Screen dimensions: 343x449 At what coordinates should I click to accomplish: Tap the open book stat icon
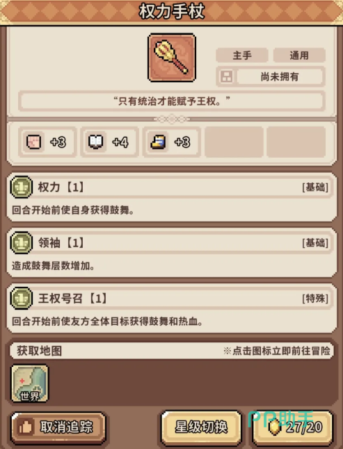click(95, 141)
